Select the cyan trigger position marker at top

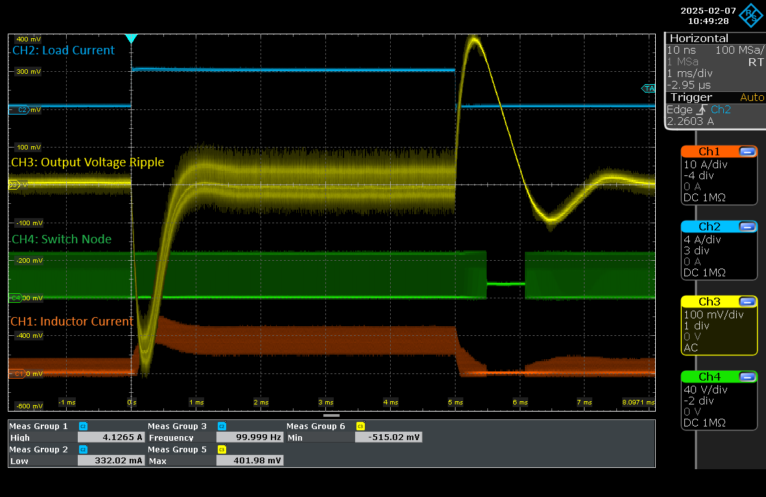(132, 39)
